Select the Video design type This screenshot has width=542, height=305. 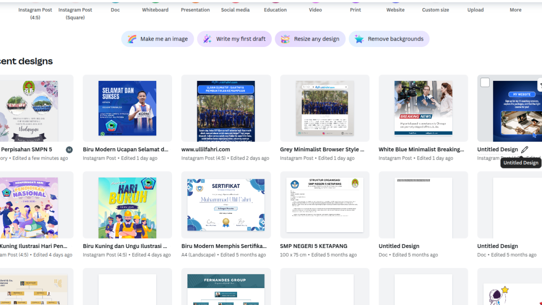(x=315, y=10)
